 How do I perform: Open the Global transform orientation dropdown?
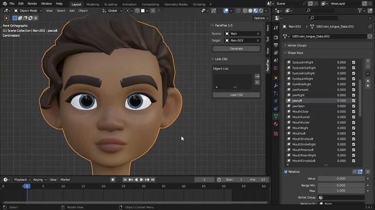pyautogui.click(x=112, y=10)
